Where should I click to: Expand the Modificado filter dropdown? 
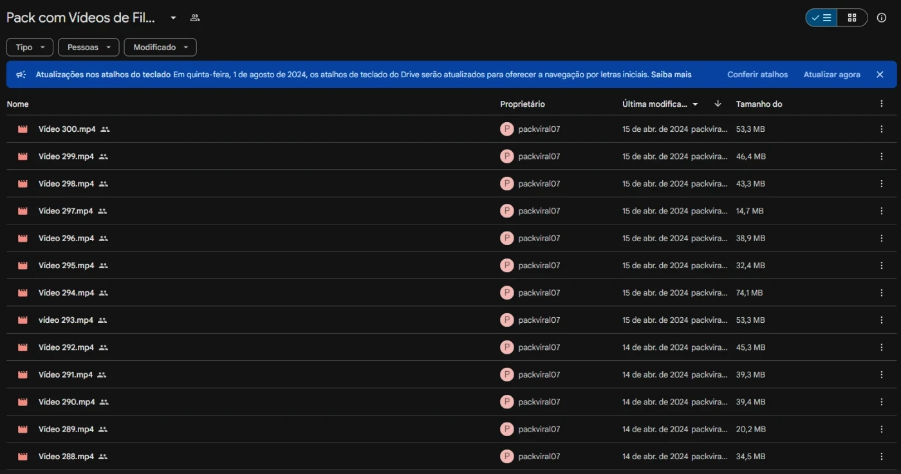160,48
